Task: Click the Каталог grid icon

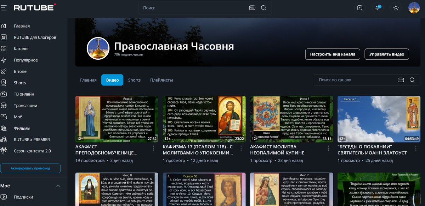Action: pyautogui.click(x=4, y=49)
